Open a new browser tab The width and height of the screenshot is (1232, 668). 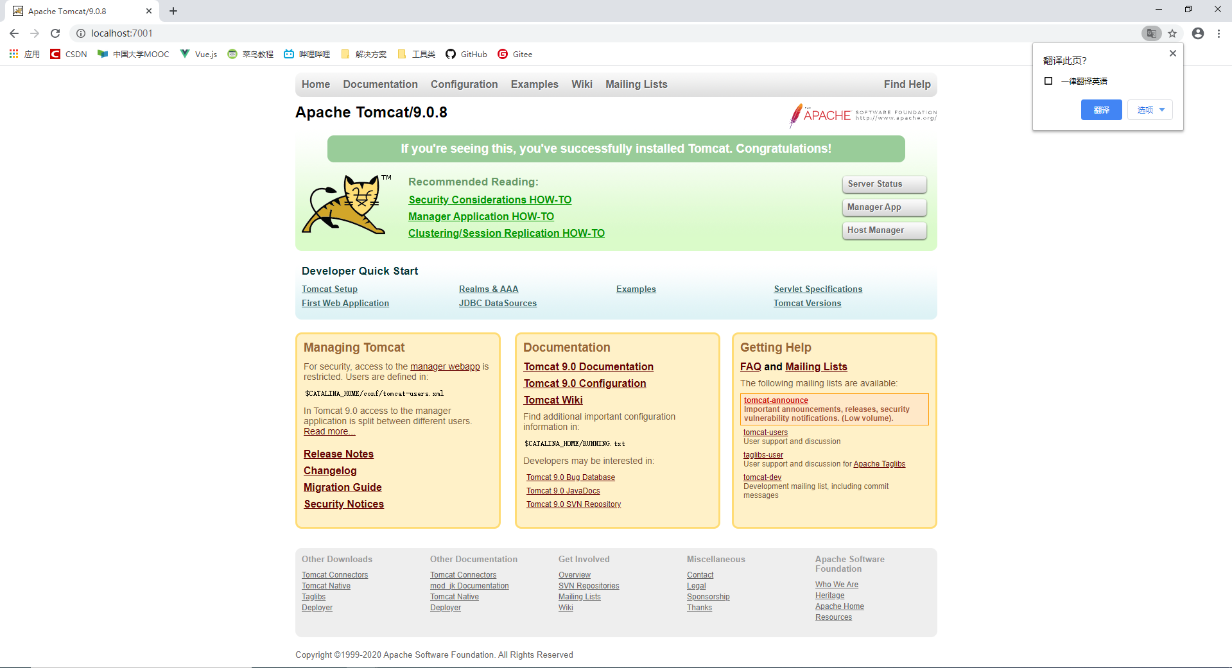point(173,11)
